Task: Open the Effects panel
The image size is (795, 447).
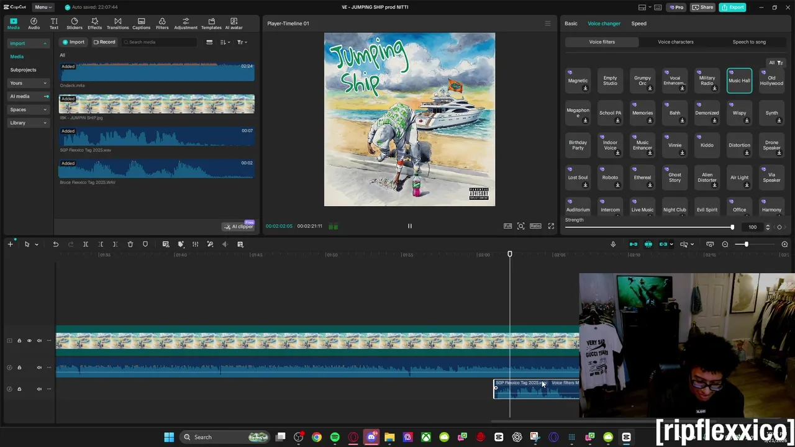Action: (x=94, y=24)
